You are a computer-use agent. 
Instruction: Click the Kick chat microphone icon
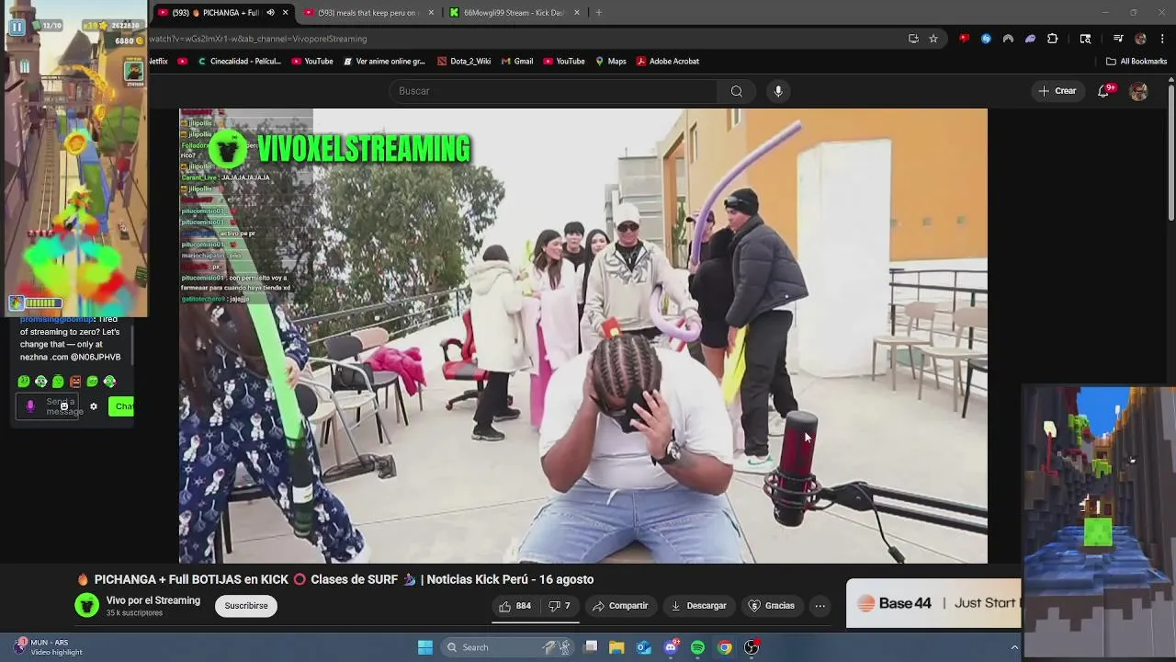click(30, 405)
